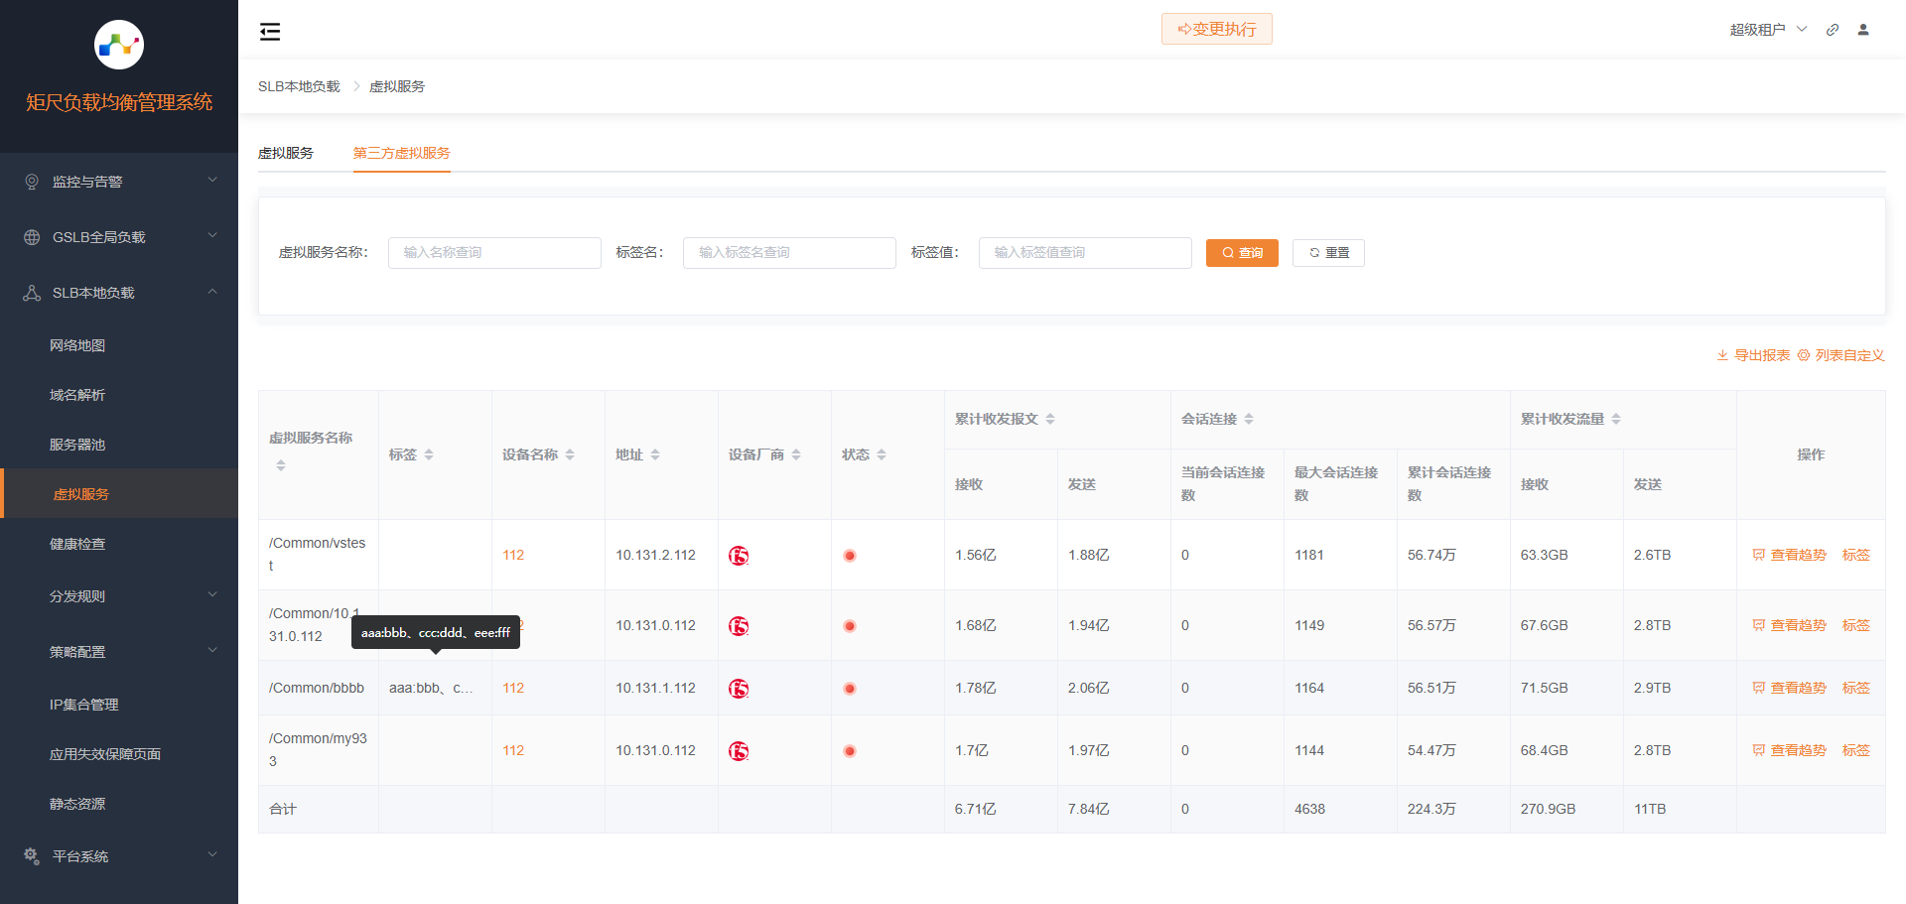The width and height of the screenshot is (1906, 904).
Task: Open 健康检查 in the sidebar
Action: click(77, 544)
